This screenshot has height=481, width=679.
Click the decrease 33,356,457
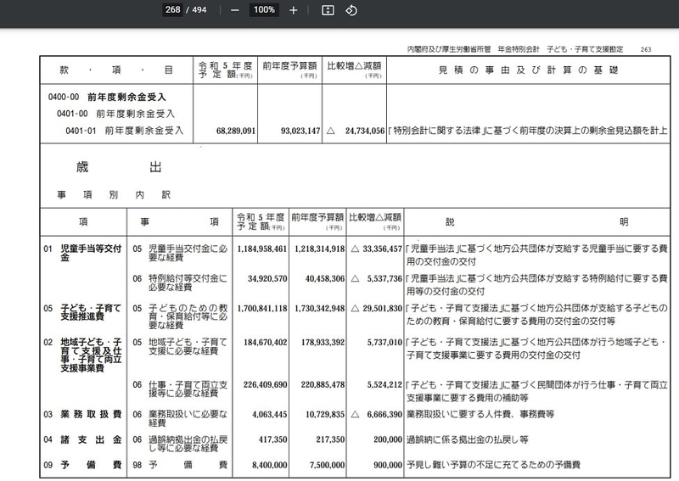coord(382,249)
